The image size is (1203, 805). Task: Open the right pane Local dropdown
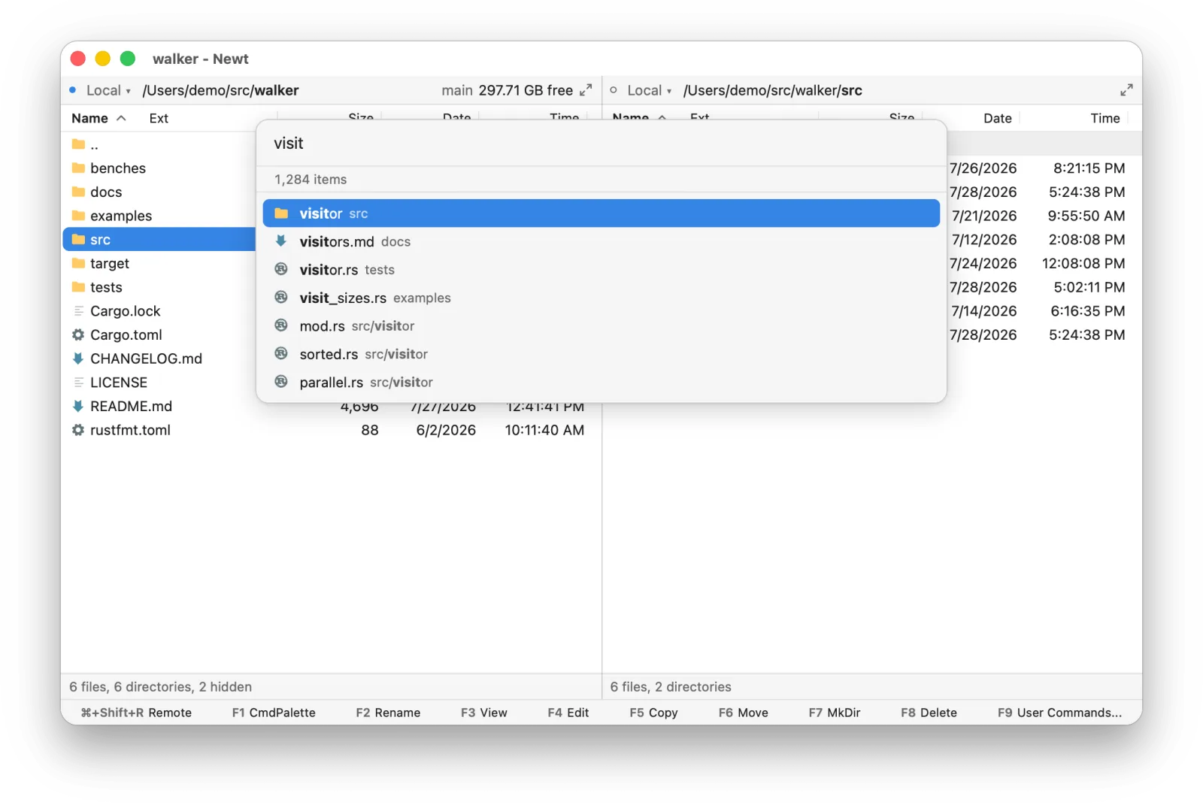650,90
